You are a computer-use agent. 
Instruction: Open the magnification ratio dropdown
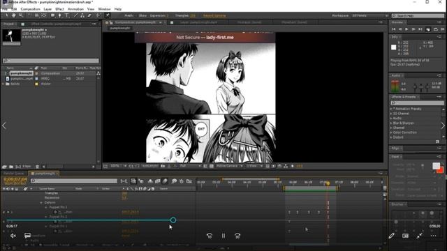[118, 166]
